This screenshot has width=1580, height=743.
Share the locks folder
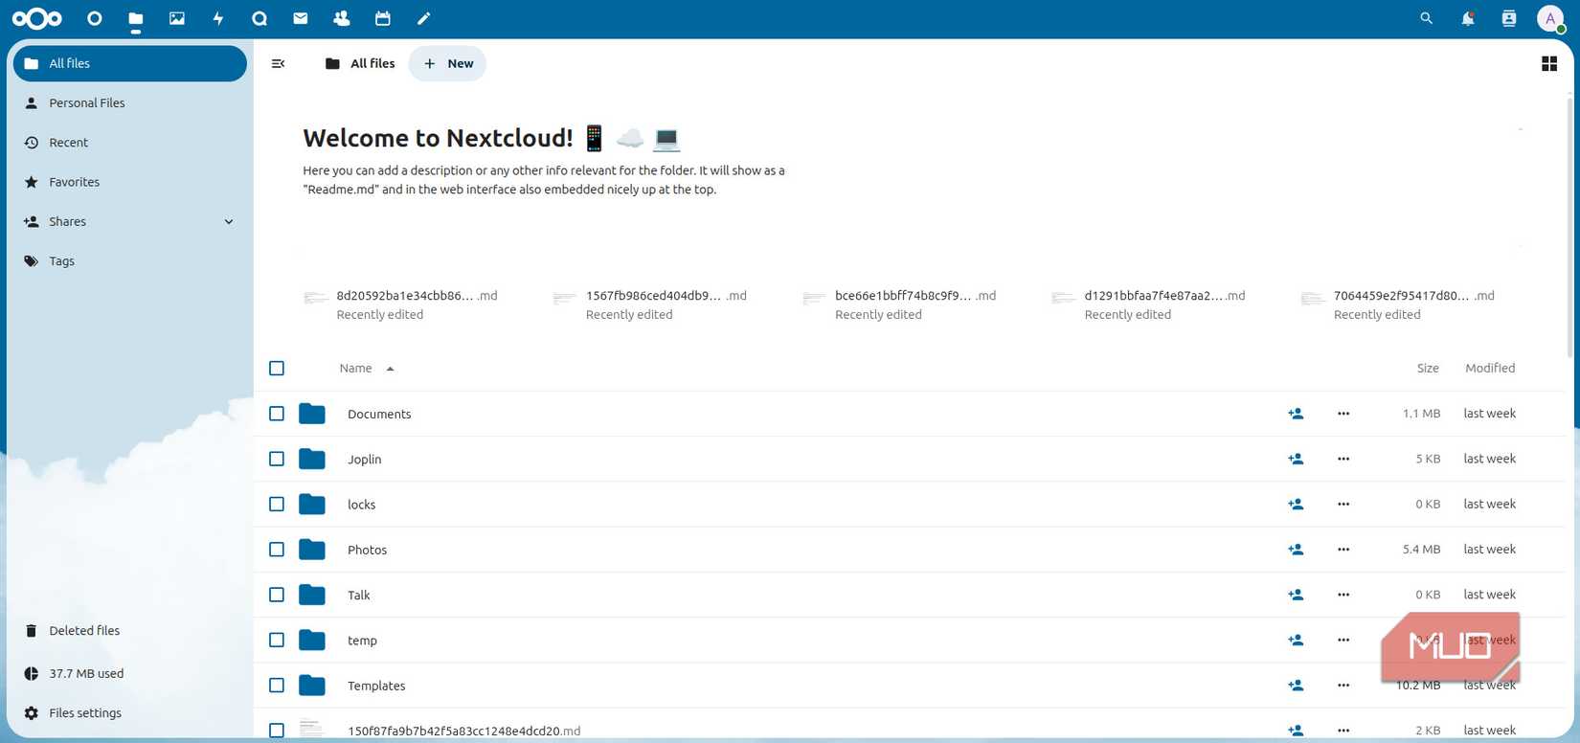point(1296,504)
